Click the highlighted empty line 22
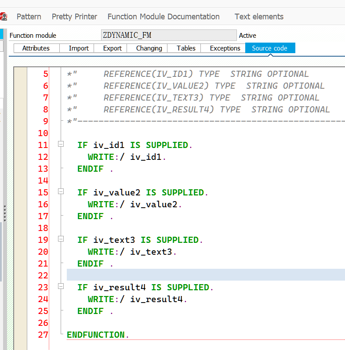This screenshot has width=345, height=350. [x=206, y=275]
